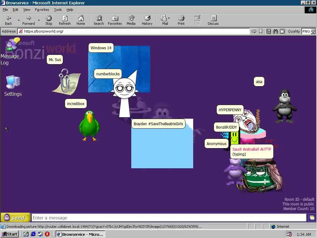
Task: Click the BonziBUDDY name bubble
Action: [x=226, y=127]
